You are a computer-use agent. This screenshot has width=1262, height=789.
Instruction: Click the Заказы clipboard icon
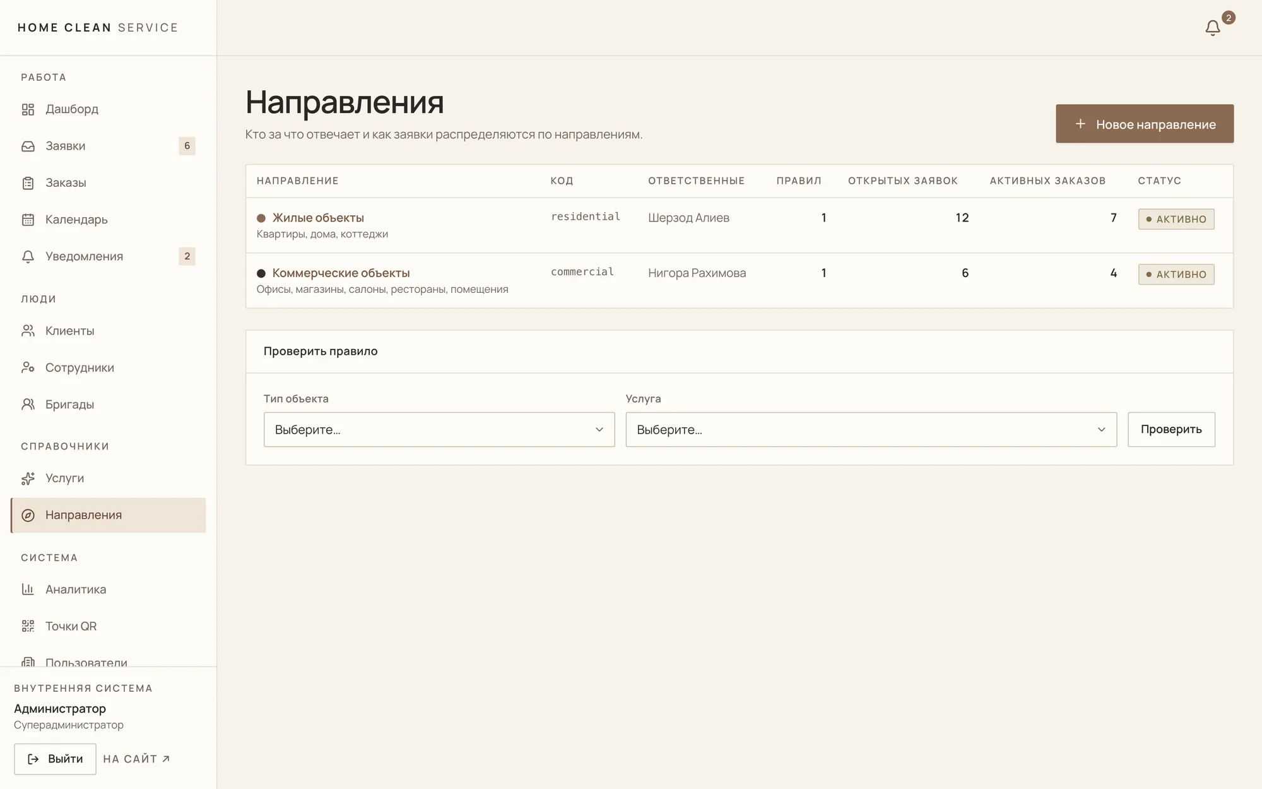click(x=28, y=183)
